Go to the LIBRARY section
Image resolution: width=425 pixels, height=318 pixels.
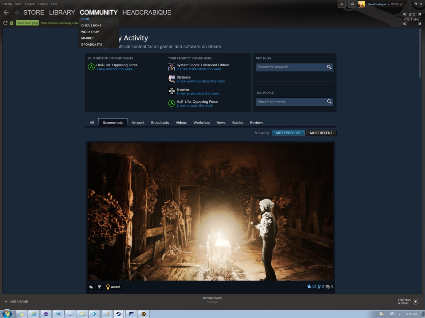pyautogui.click(x=62, y=12)
